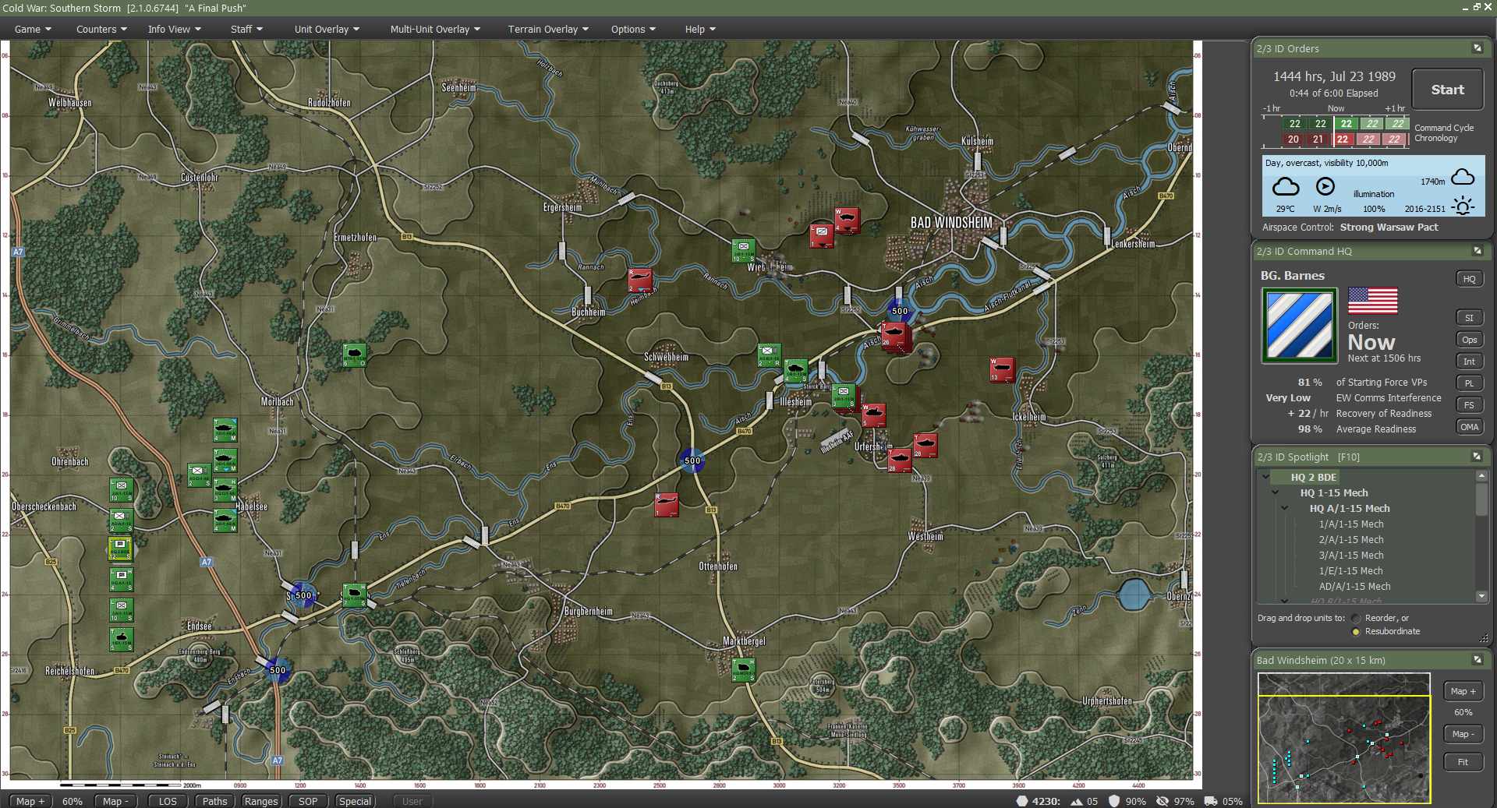This screenshot has width=1497, height=808.
Task: Collapse the HQ 2 BDE tree node
Action: coord(1266,477)
